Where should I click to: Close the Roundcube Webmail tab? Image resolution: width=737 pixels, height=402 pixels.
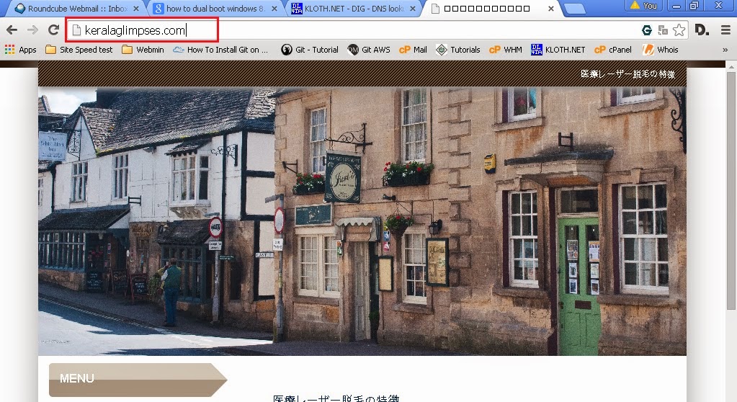click(136, 9)
